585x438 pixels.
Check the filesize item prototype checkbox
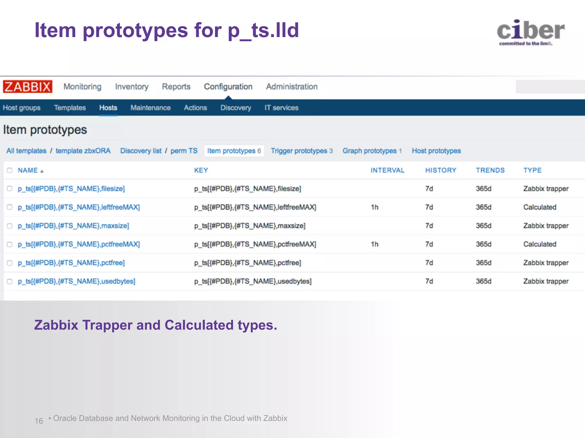pyautogui.click(x=10, y=188)
